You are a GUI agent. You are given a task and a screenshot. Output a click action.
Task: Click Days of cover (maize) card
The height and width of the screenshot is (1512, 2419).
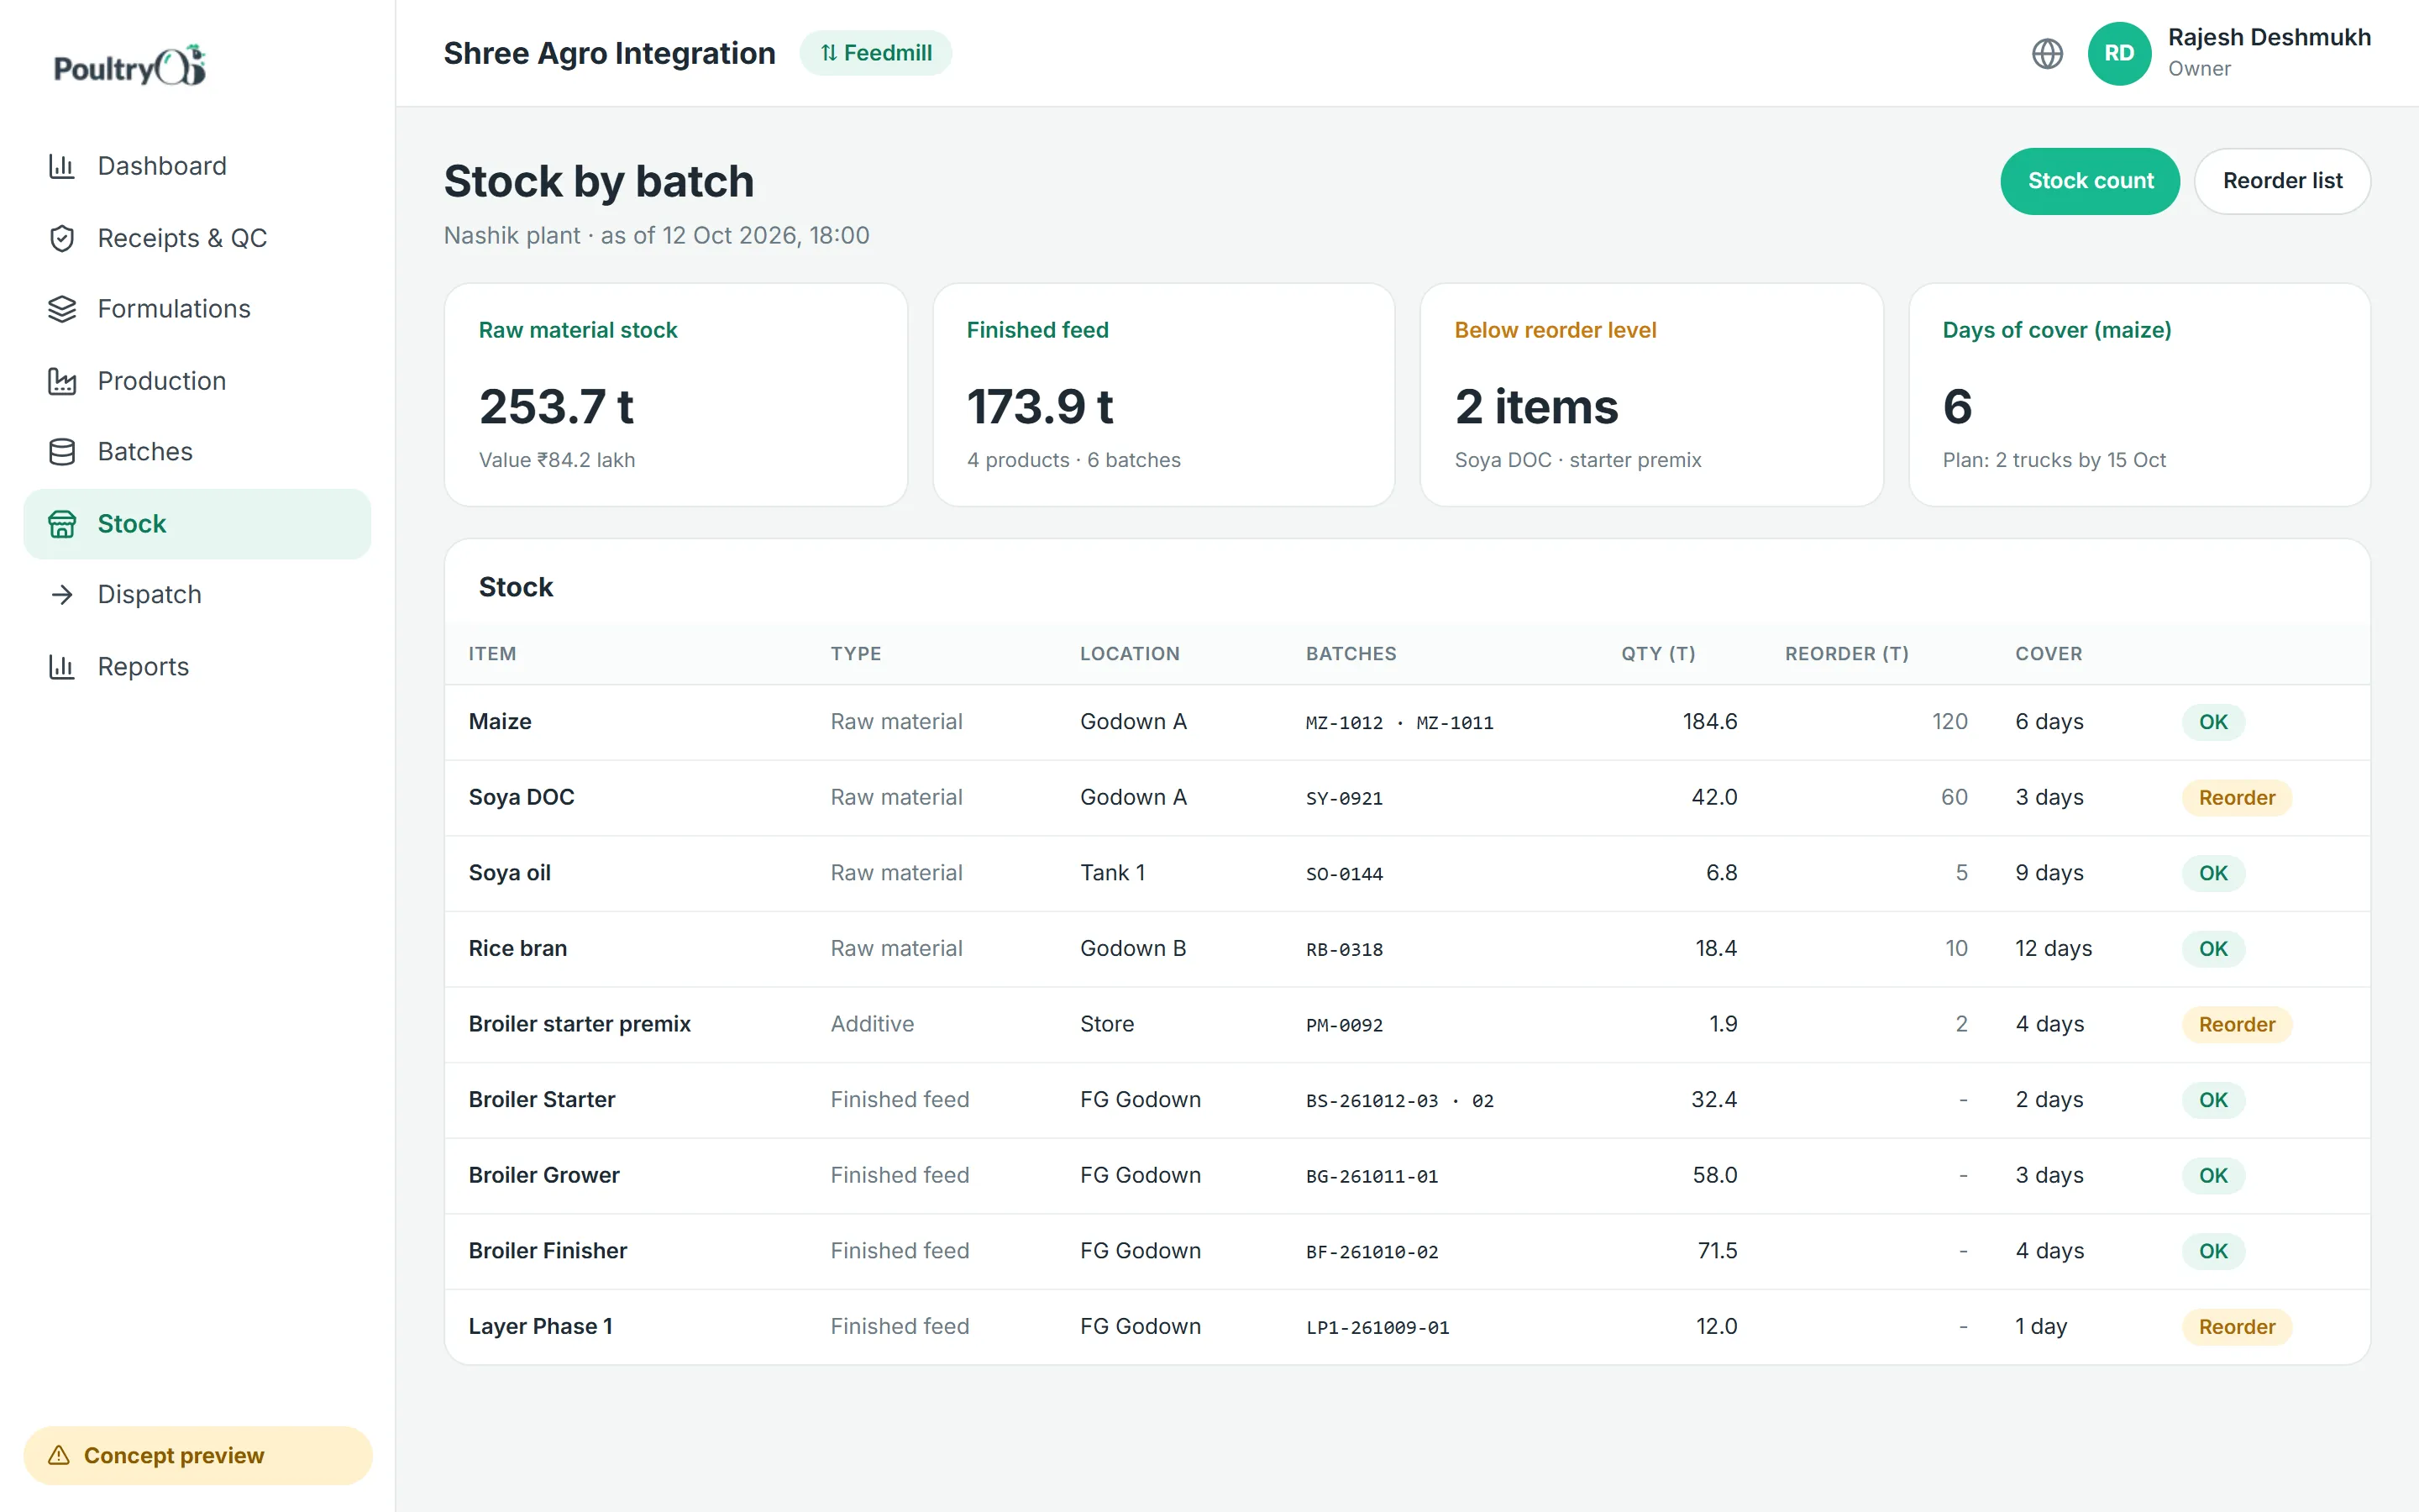(2139, 395)
